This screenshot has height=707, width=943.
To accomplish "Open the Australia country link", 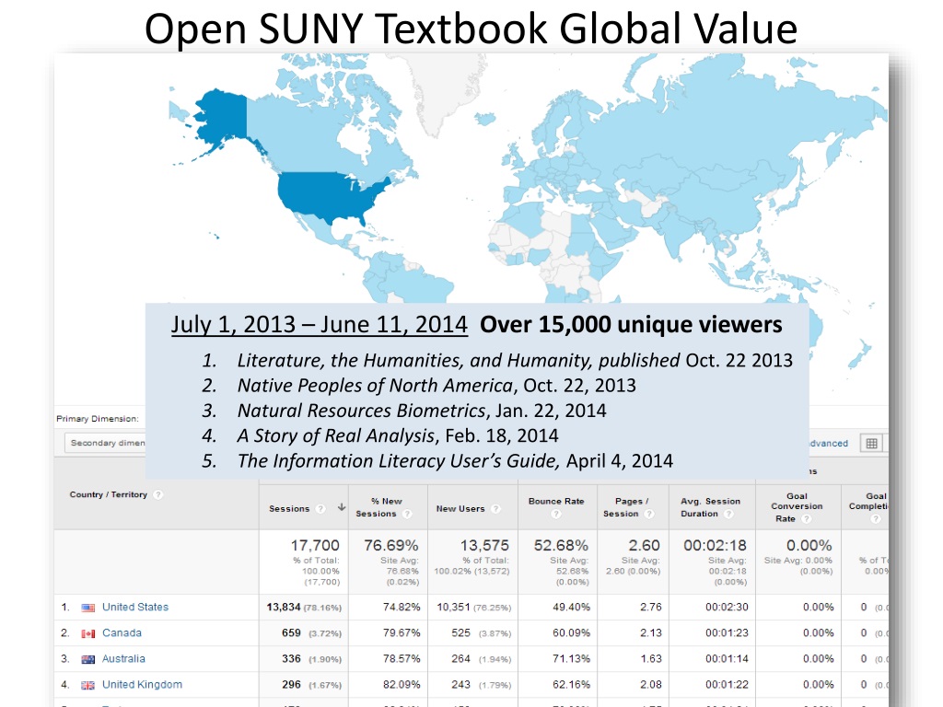I will (124, 659).
